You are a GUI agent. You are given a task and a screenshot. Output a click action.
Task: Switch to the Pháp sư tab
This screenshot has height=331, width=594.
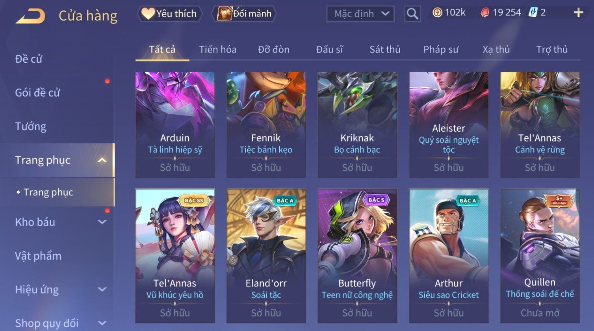coord(441,50)
